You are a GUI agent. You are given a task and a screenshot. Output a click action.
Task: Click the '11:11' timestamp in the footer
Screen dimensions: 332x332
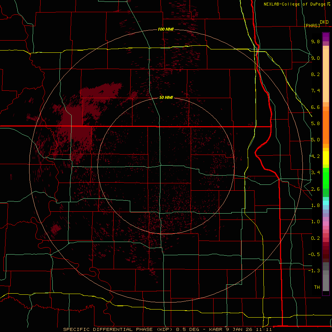[x=263, y=329]
